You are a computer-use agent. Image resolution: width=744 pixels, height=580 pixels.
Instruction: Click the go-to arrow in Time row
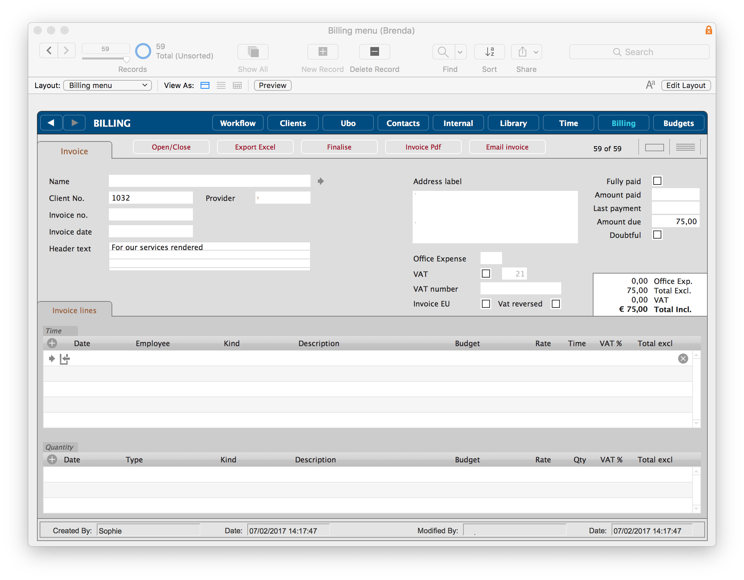click(51, 358)
